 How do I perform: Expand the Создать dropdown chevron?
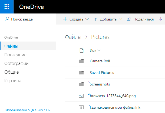tap(87, 19)
